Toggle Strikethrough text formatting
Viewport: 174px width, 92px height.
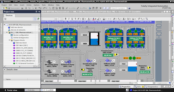pyautogui.click(x=75, y=19)
